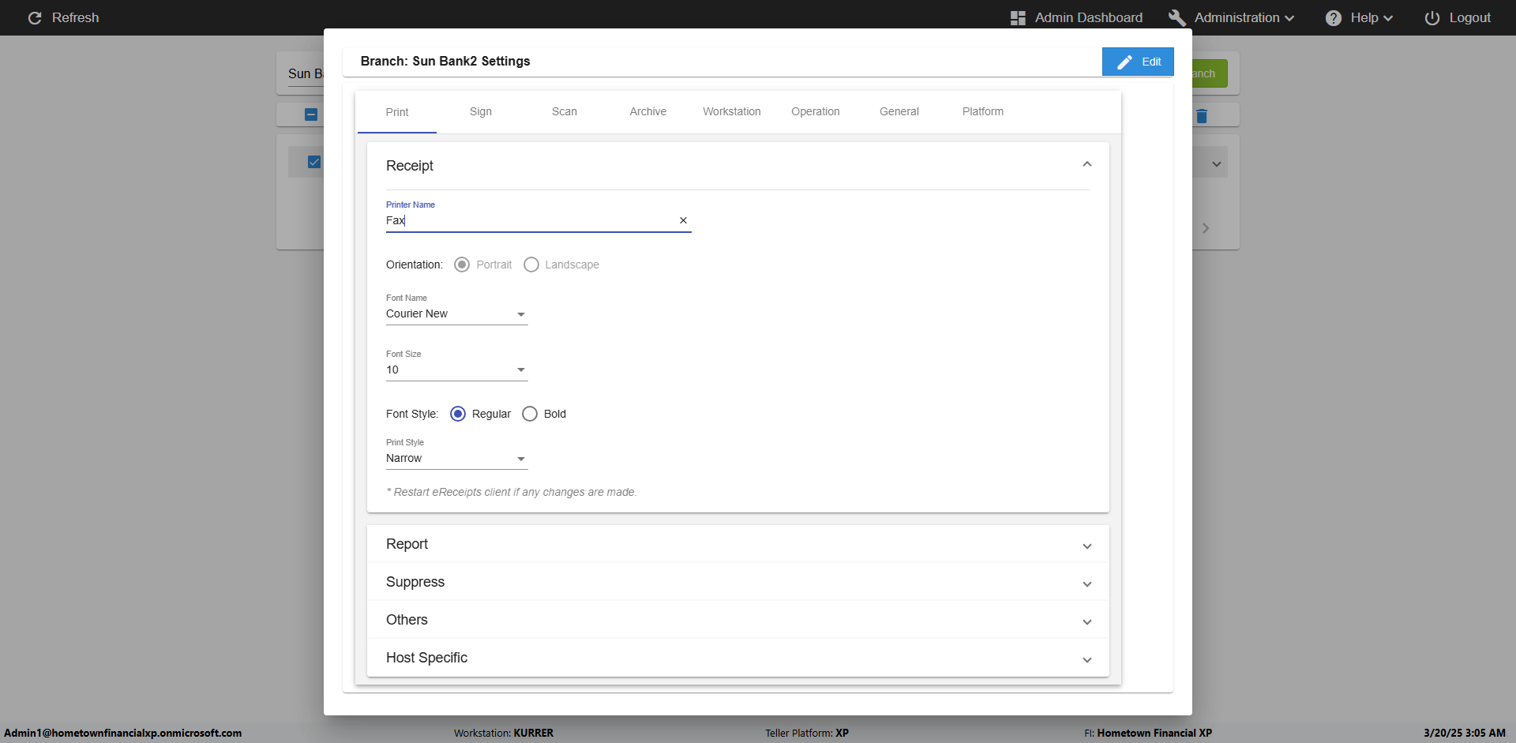Open the Print Style dropdown
The height and width of the screenshot is (743, 1516).
(x=456, y=459)
